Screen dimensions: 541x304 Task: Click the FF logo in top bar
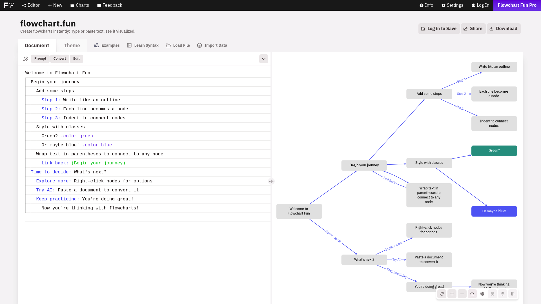pyautogui.click(x=9, y=5)
